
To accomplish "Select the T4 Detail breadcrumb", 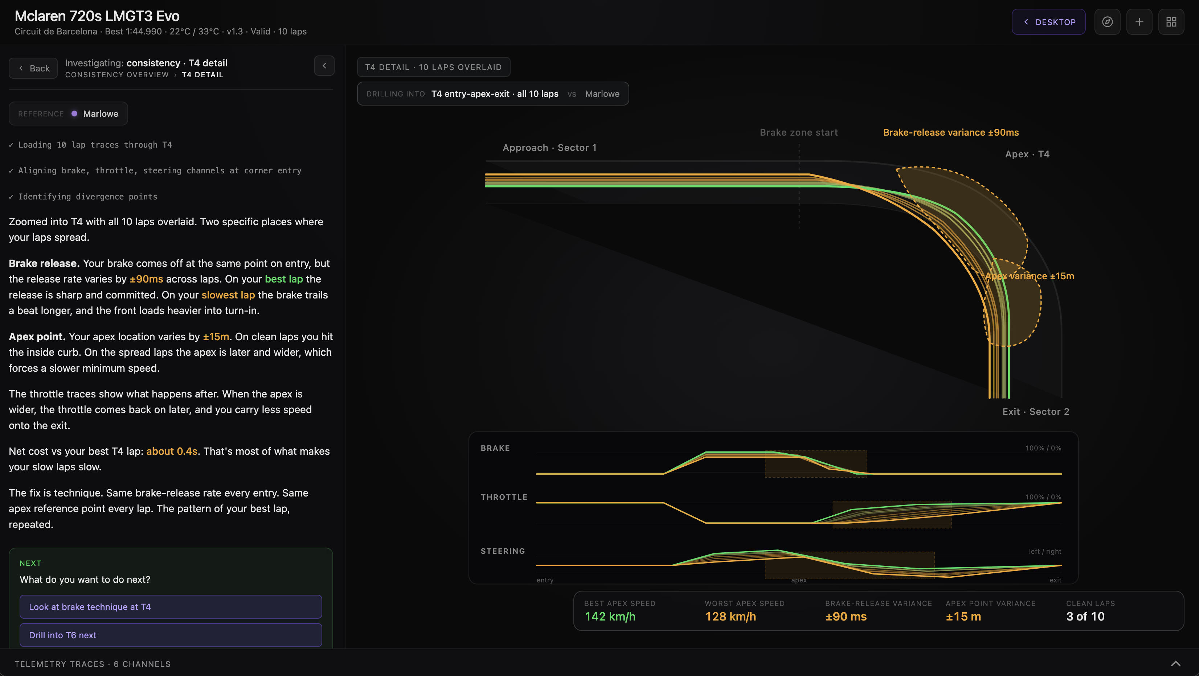I will (202, 75).
